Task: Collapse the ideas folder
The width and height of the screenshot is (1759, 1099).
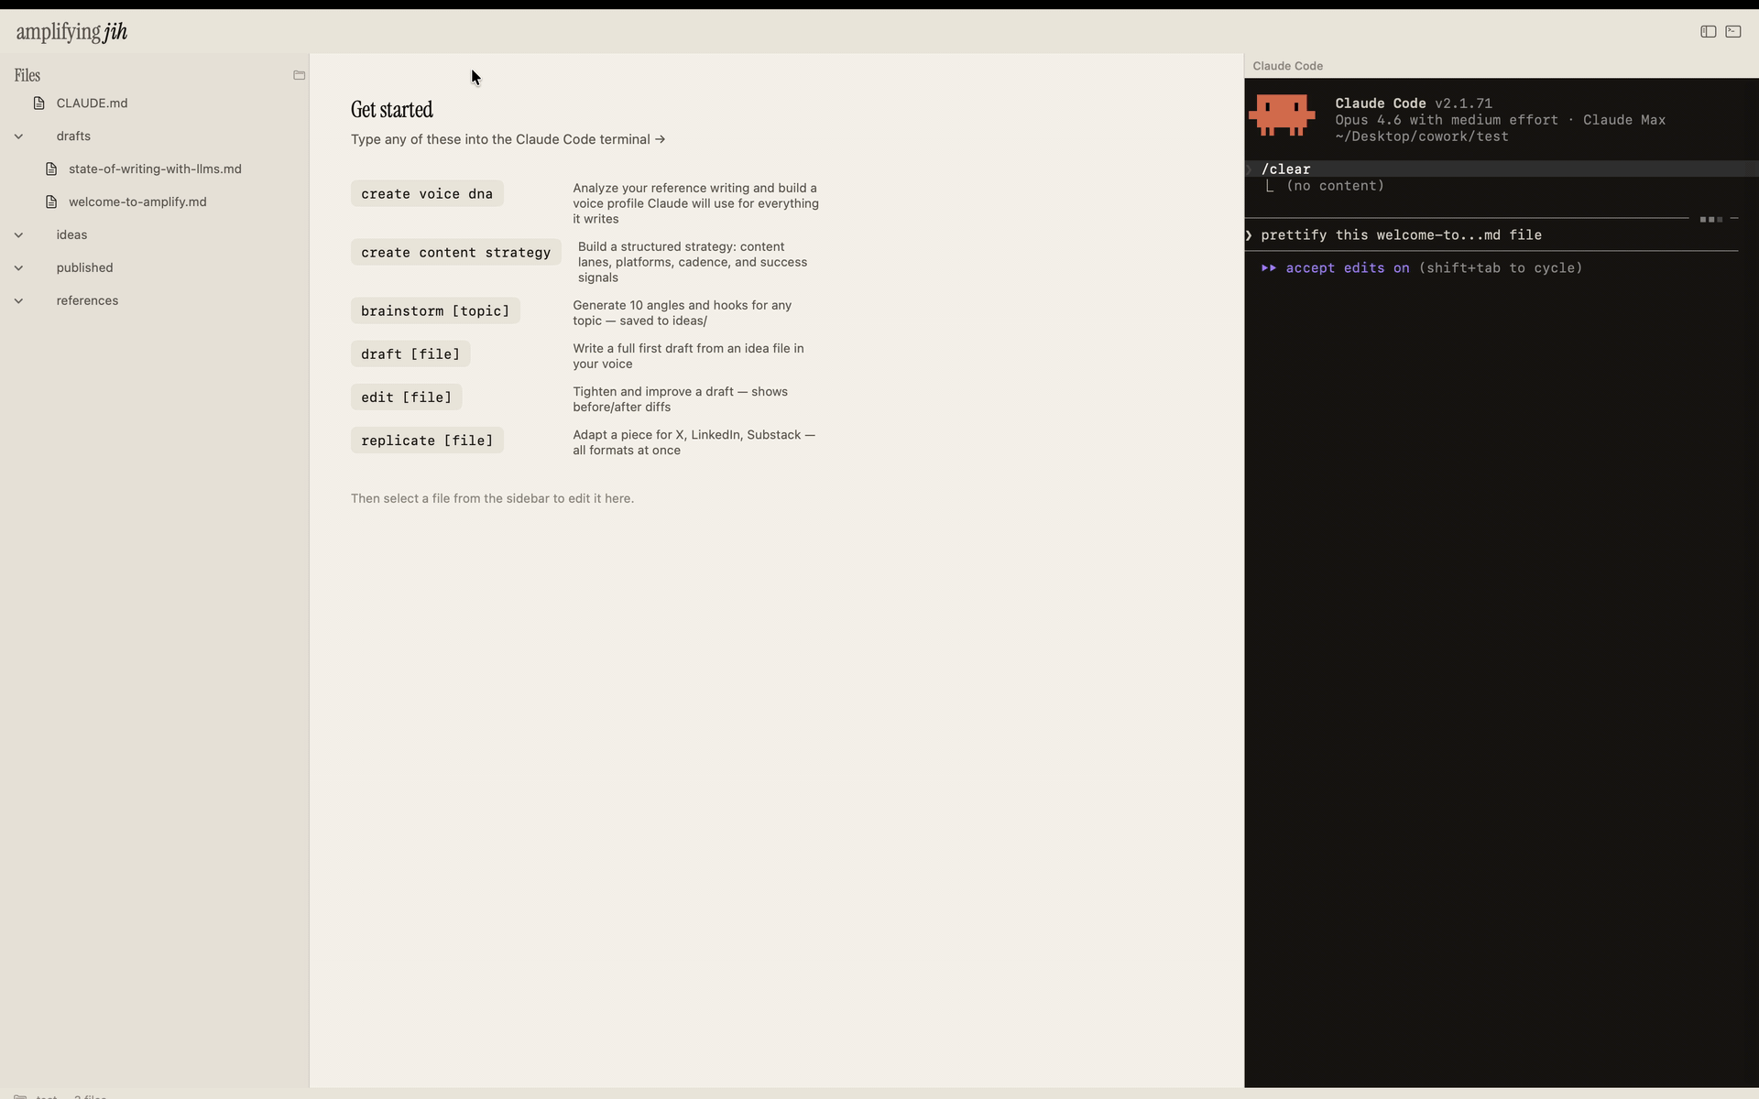Action: 18,234
